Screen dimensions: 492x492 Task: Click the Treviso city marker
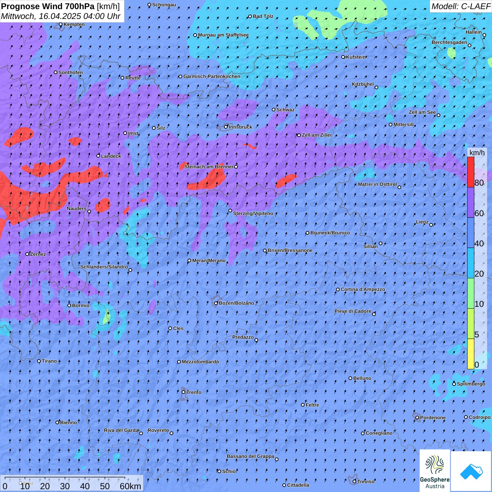(x=354, y=481)
